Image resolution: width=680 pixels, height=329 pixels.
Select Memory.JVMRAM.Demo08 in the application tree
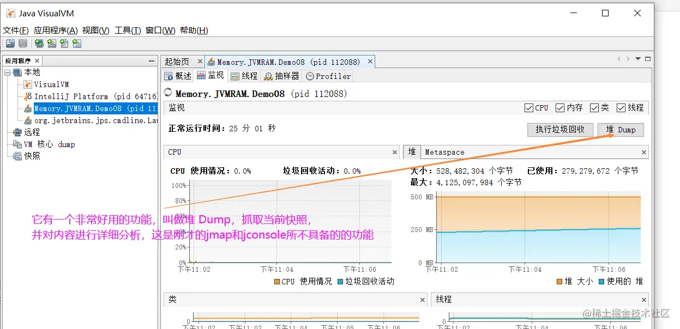[95, 108]
